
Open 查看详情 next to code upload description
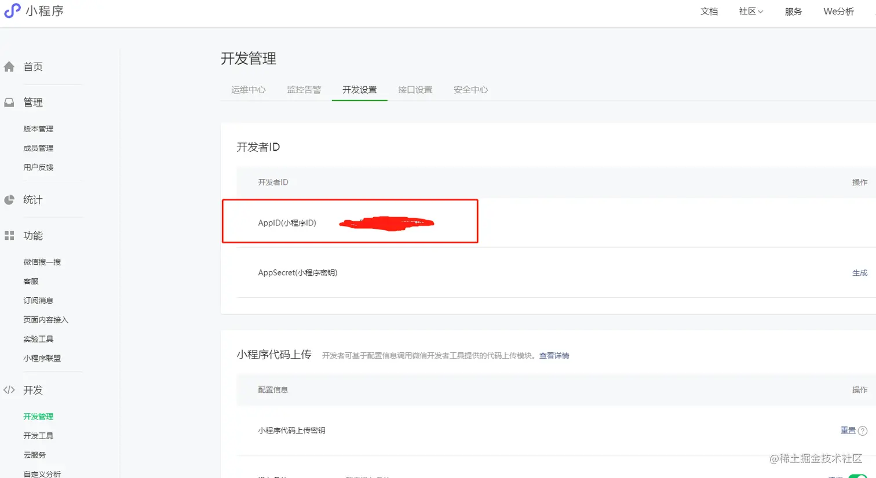[553, 355]
